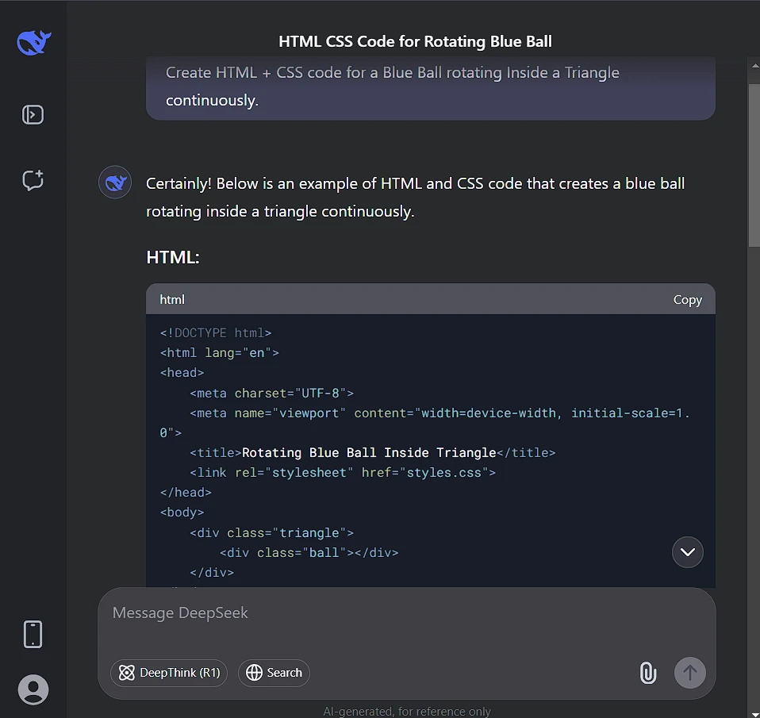Image resolution: width=760 pixels, height=718 pixels.
Task: Click the '<title>Rotating Blue Ball Inside Triangle' line
Action: click(372, 453)
